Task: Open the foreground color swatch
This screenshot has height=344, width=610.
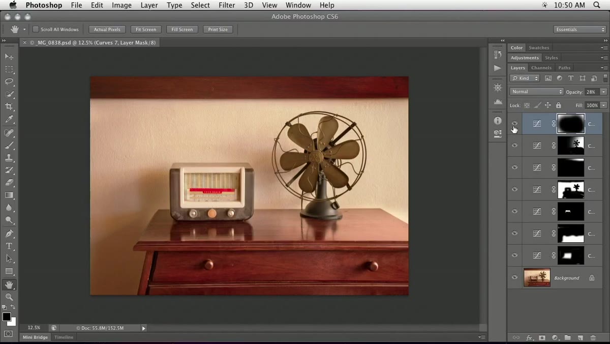Action: click(6, 317)
